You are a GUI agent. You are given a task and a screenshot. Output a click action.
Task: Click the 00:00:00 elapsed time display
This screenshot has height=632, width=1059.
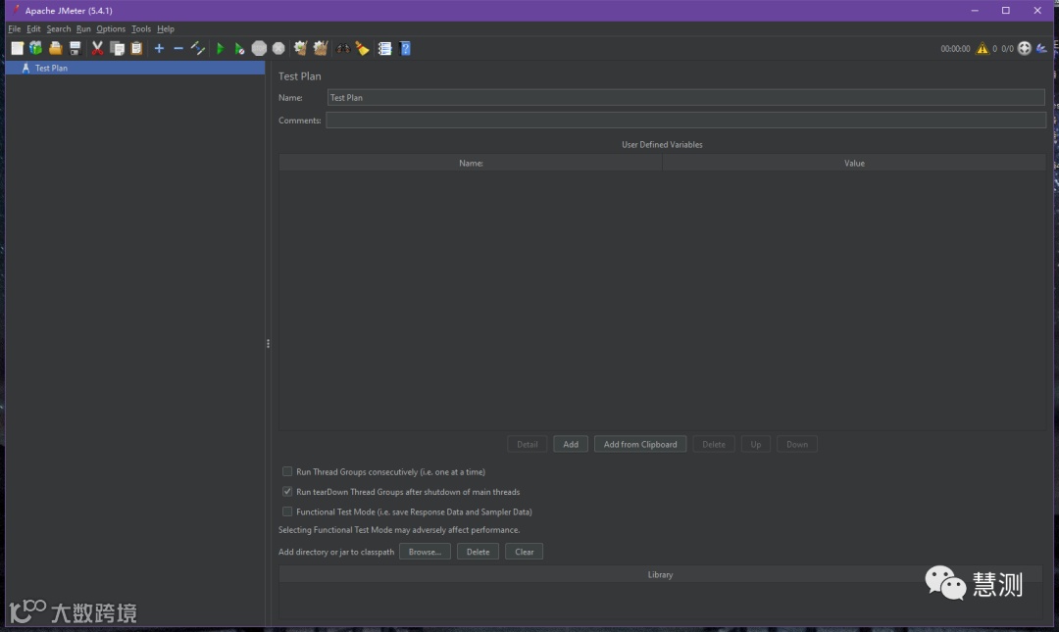(955, 49)
